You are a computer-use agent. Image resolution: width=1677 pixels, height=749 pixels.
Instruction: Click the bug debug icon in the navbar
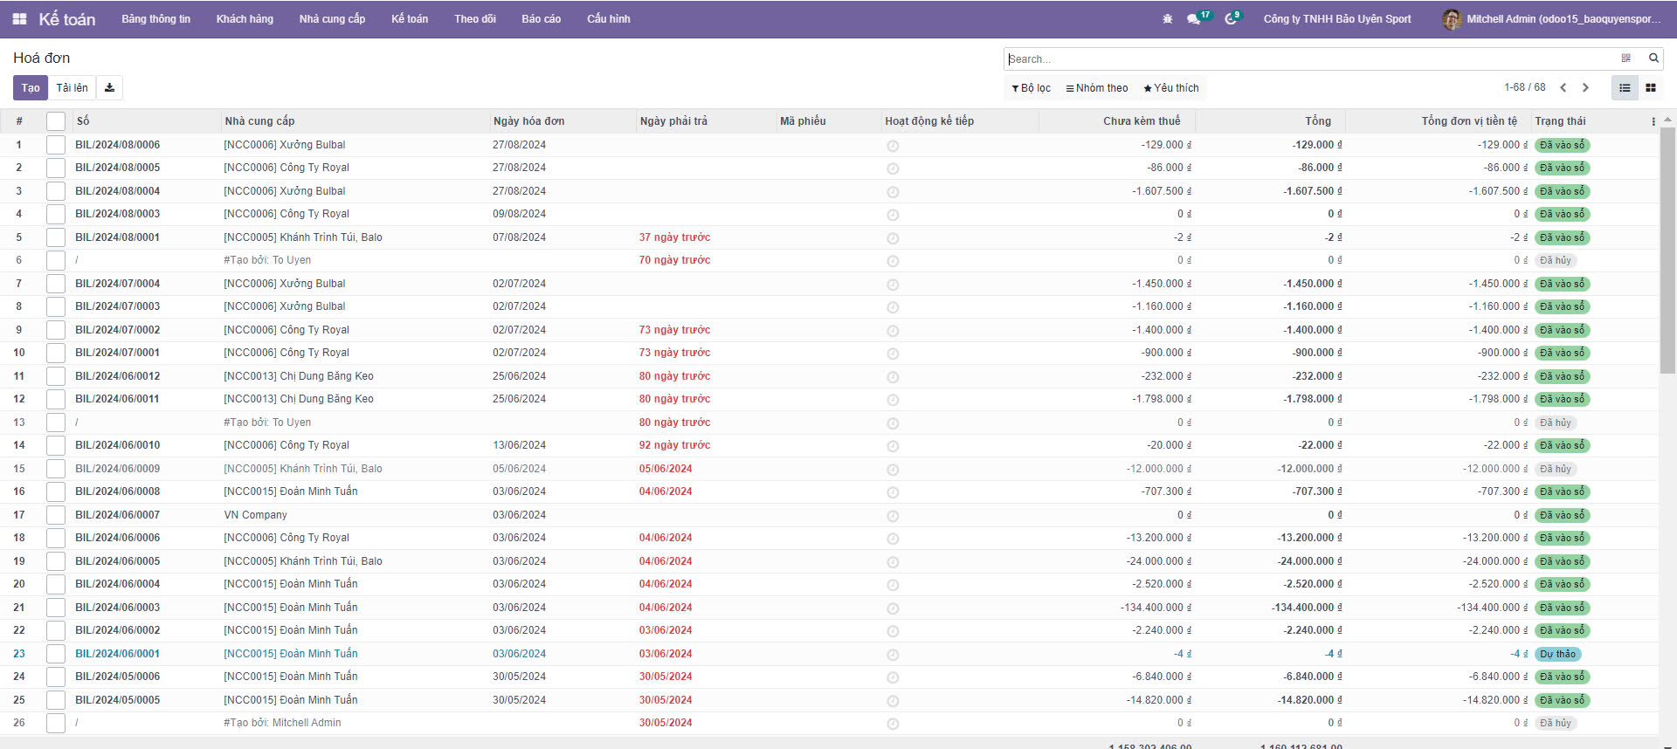(1167, 18)
